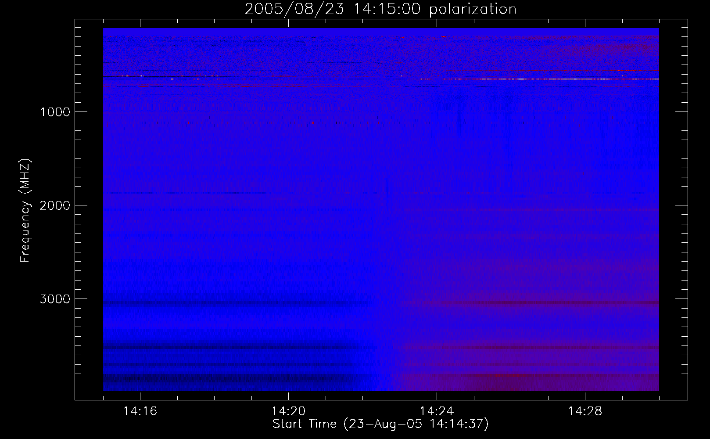Click the 14:20 time tick label
This screenshot has width=710, height=439.
(288, 411)
